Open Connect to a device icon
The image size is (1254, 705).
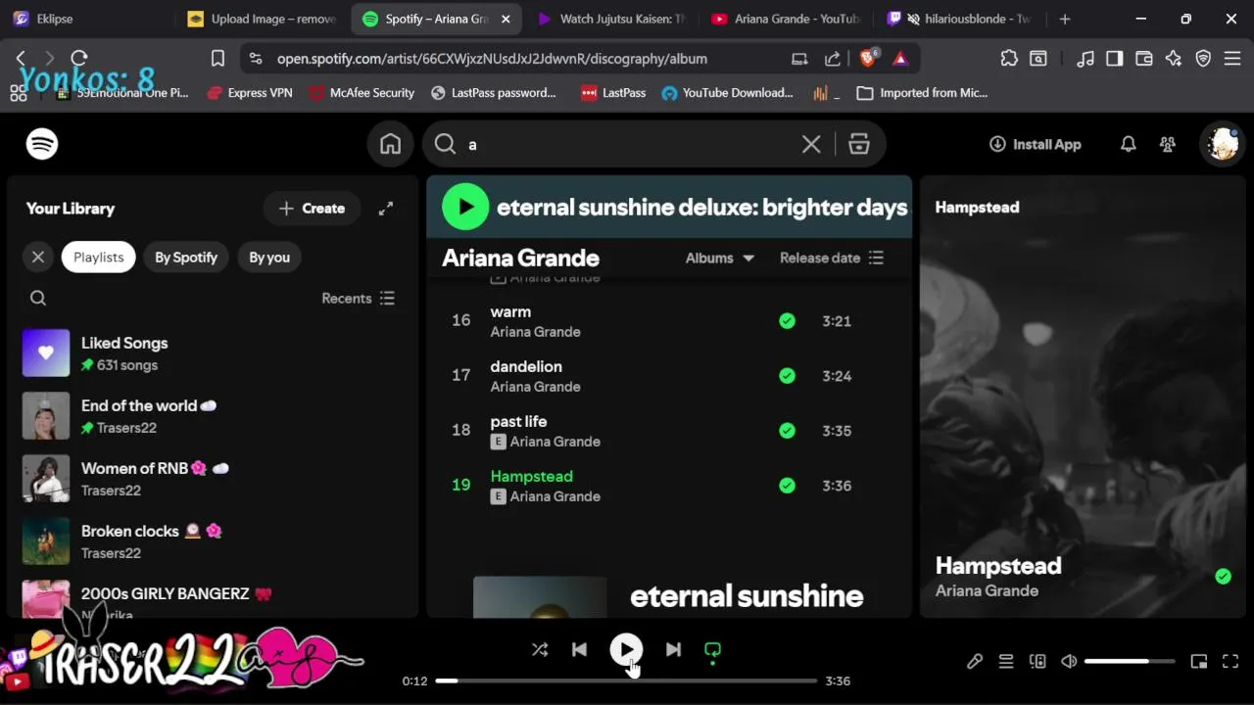(x=1037, y=662)
